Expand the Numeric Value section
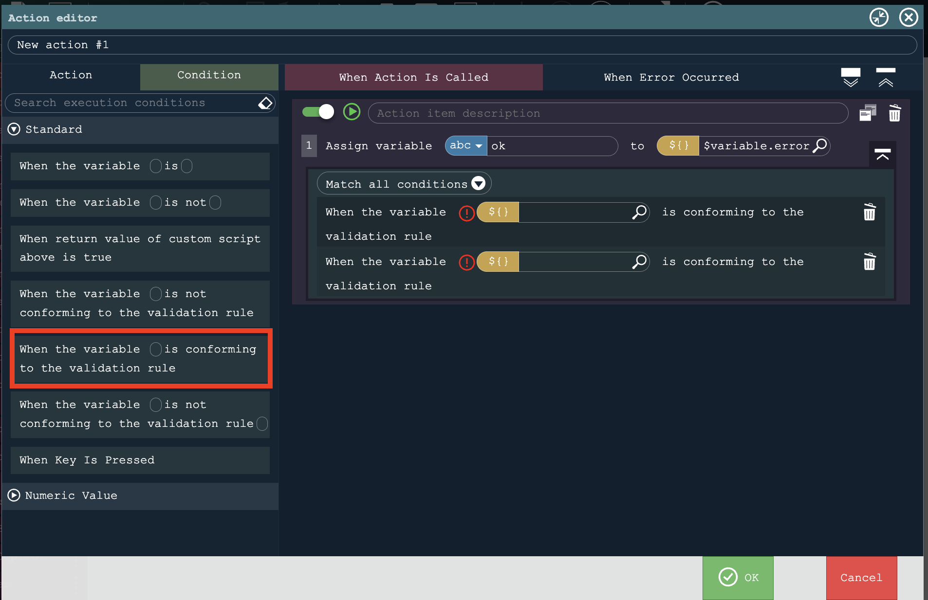928x600 pixels. pos(14,495)
